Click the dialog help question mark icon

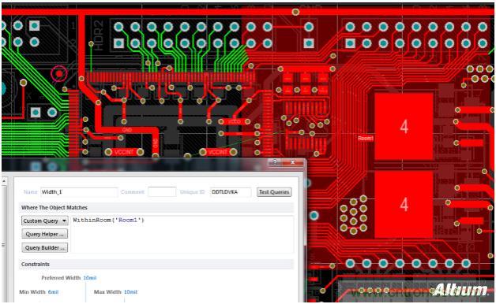(275, 162)
